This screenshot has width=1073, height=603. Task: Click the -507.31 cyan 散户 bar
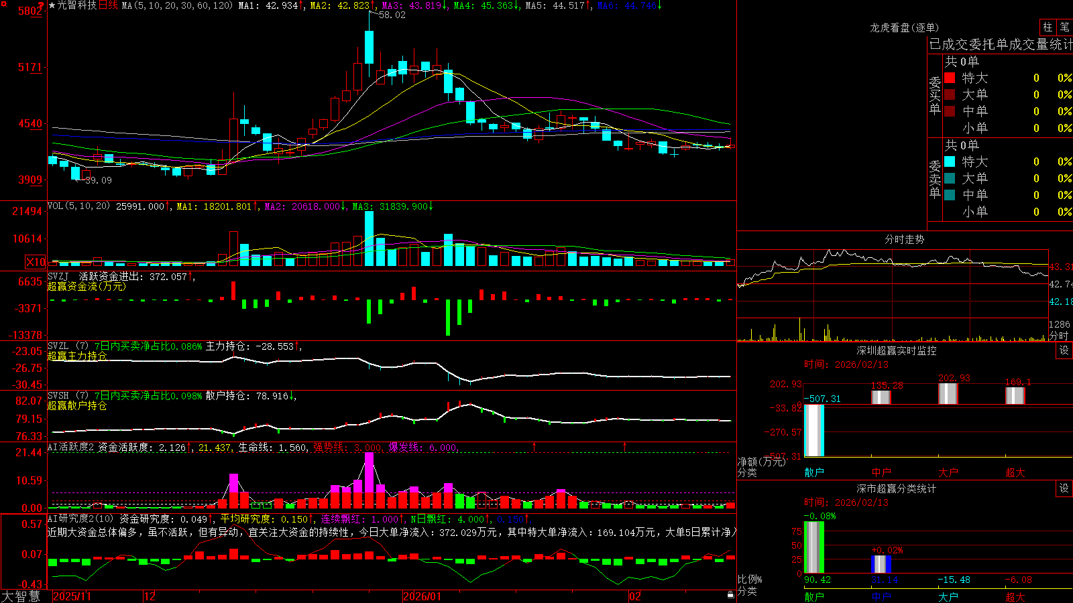click(814, 431)
